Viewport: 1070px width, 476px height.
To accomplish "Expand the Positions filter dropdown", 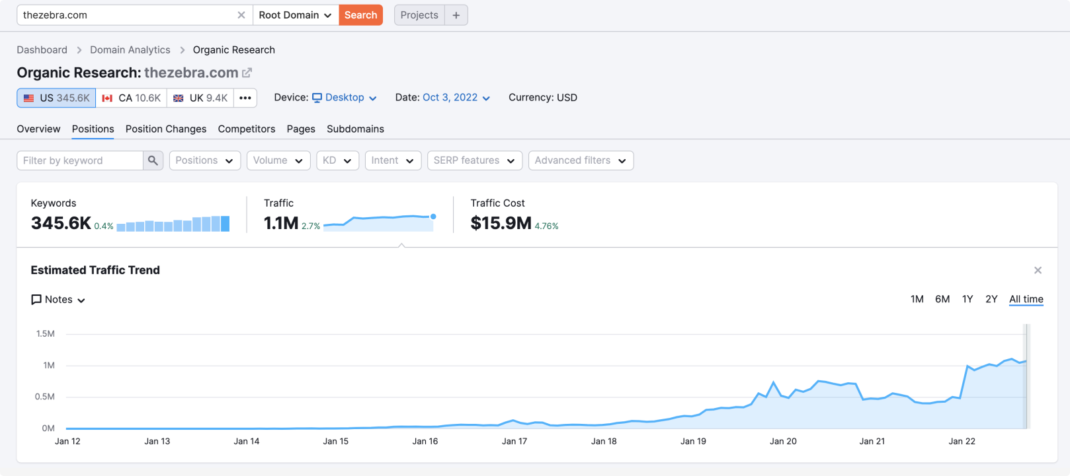I will 205,160.
